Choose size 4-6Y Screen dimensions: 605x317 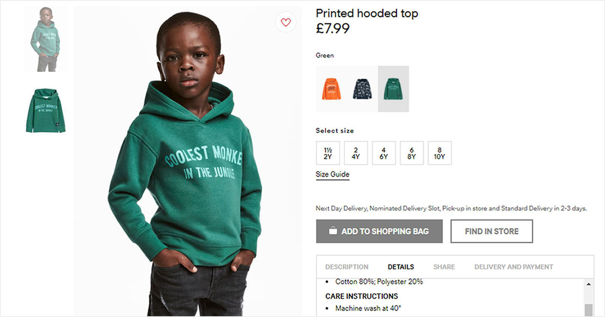[x=384, y=153]
